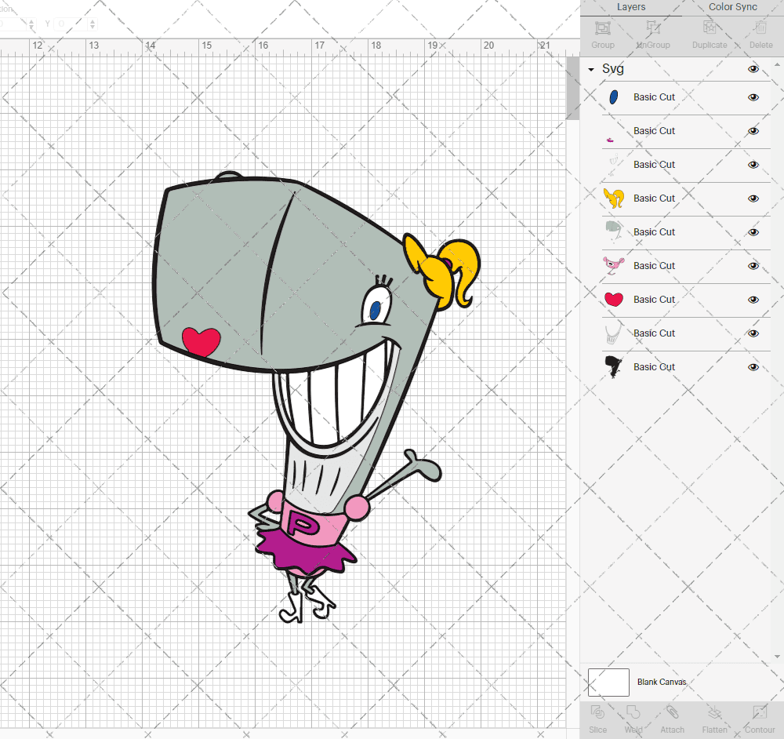This screenshot has height=739, width=784.
Task: Hide the pink outfit layer
Action: pos(753,266)
